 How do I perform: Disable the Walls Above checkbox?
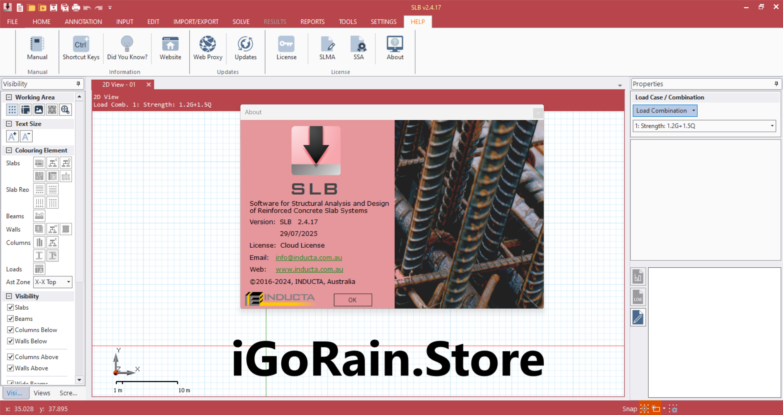click(11, 368)
